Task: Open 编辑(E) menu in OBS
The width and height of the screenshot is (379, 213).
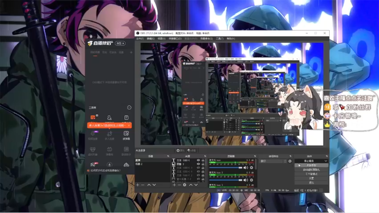Action: pyautogui.click(x=150, y=39)
